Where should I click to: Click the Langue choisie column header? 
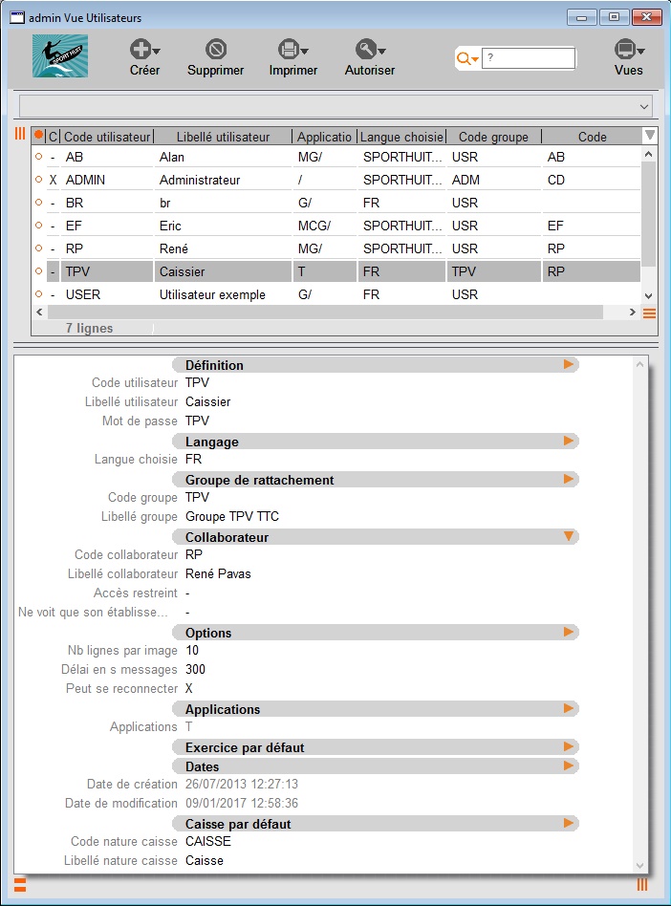401,137
